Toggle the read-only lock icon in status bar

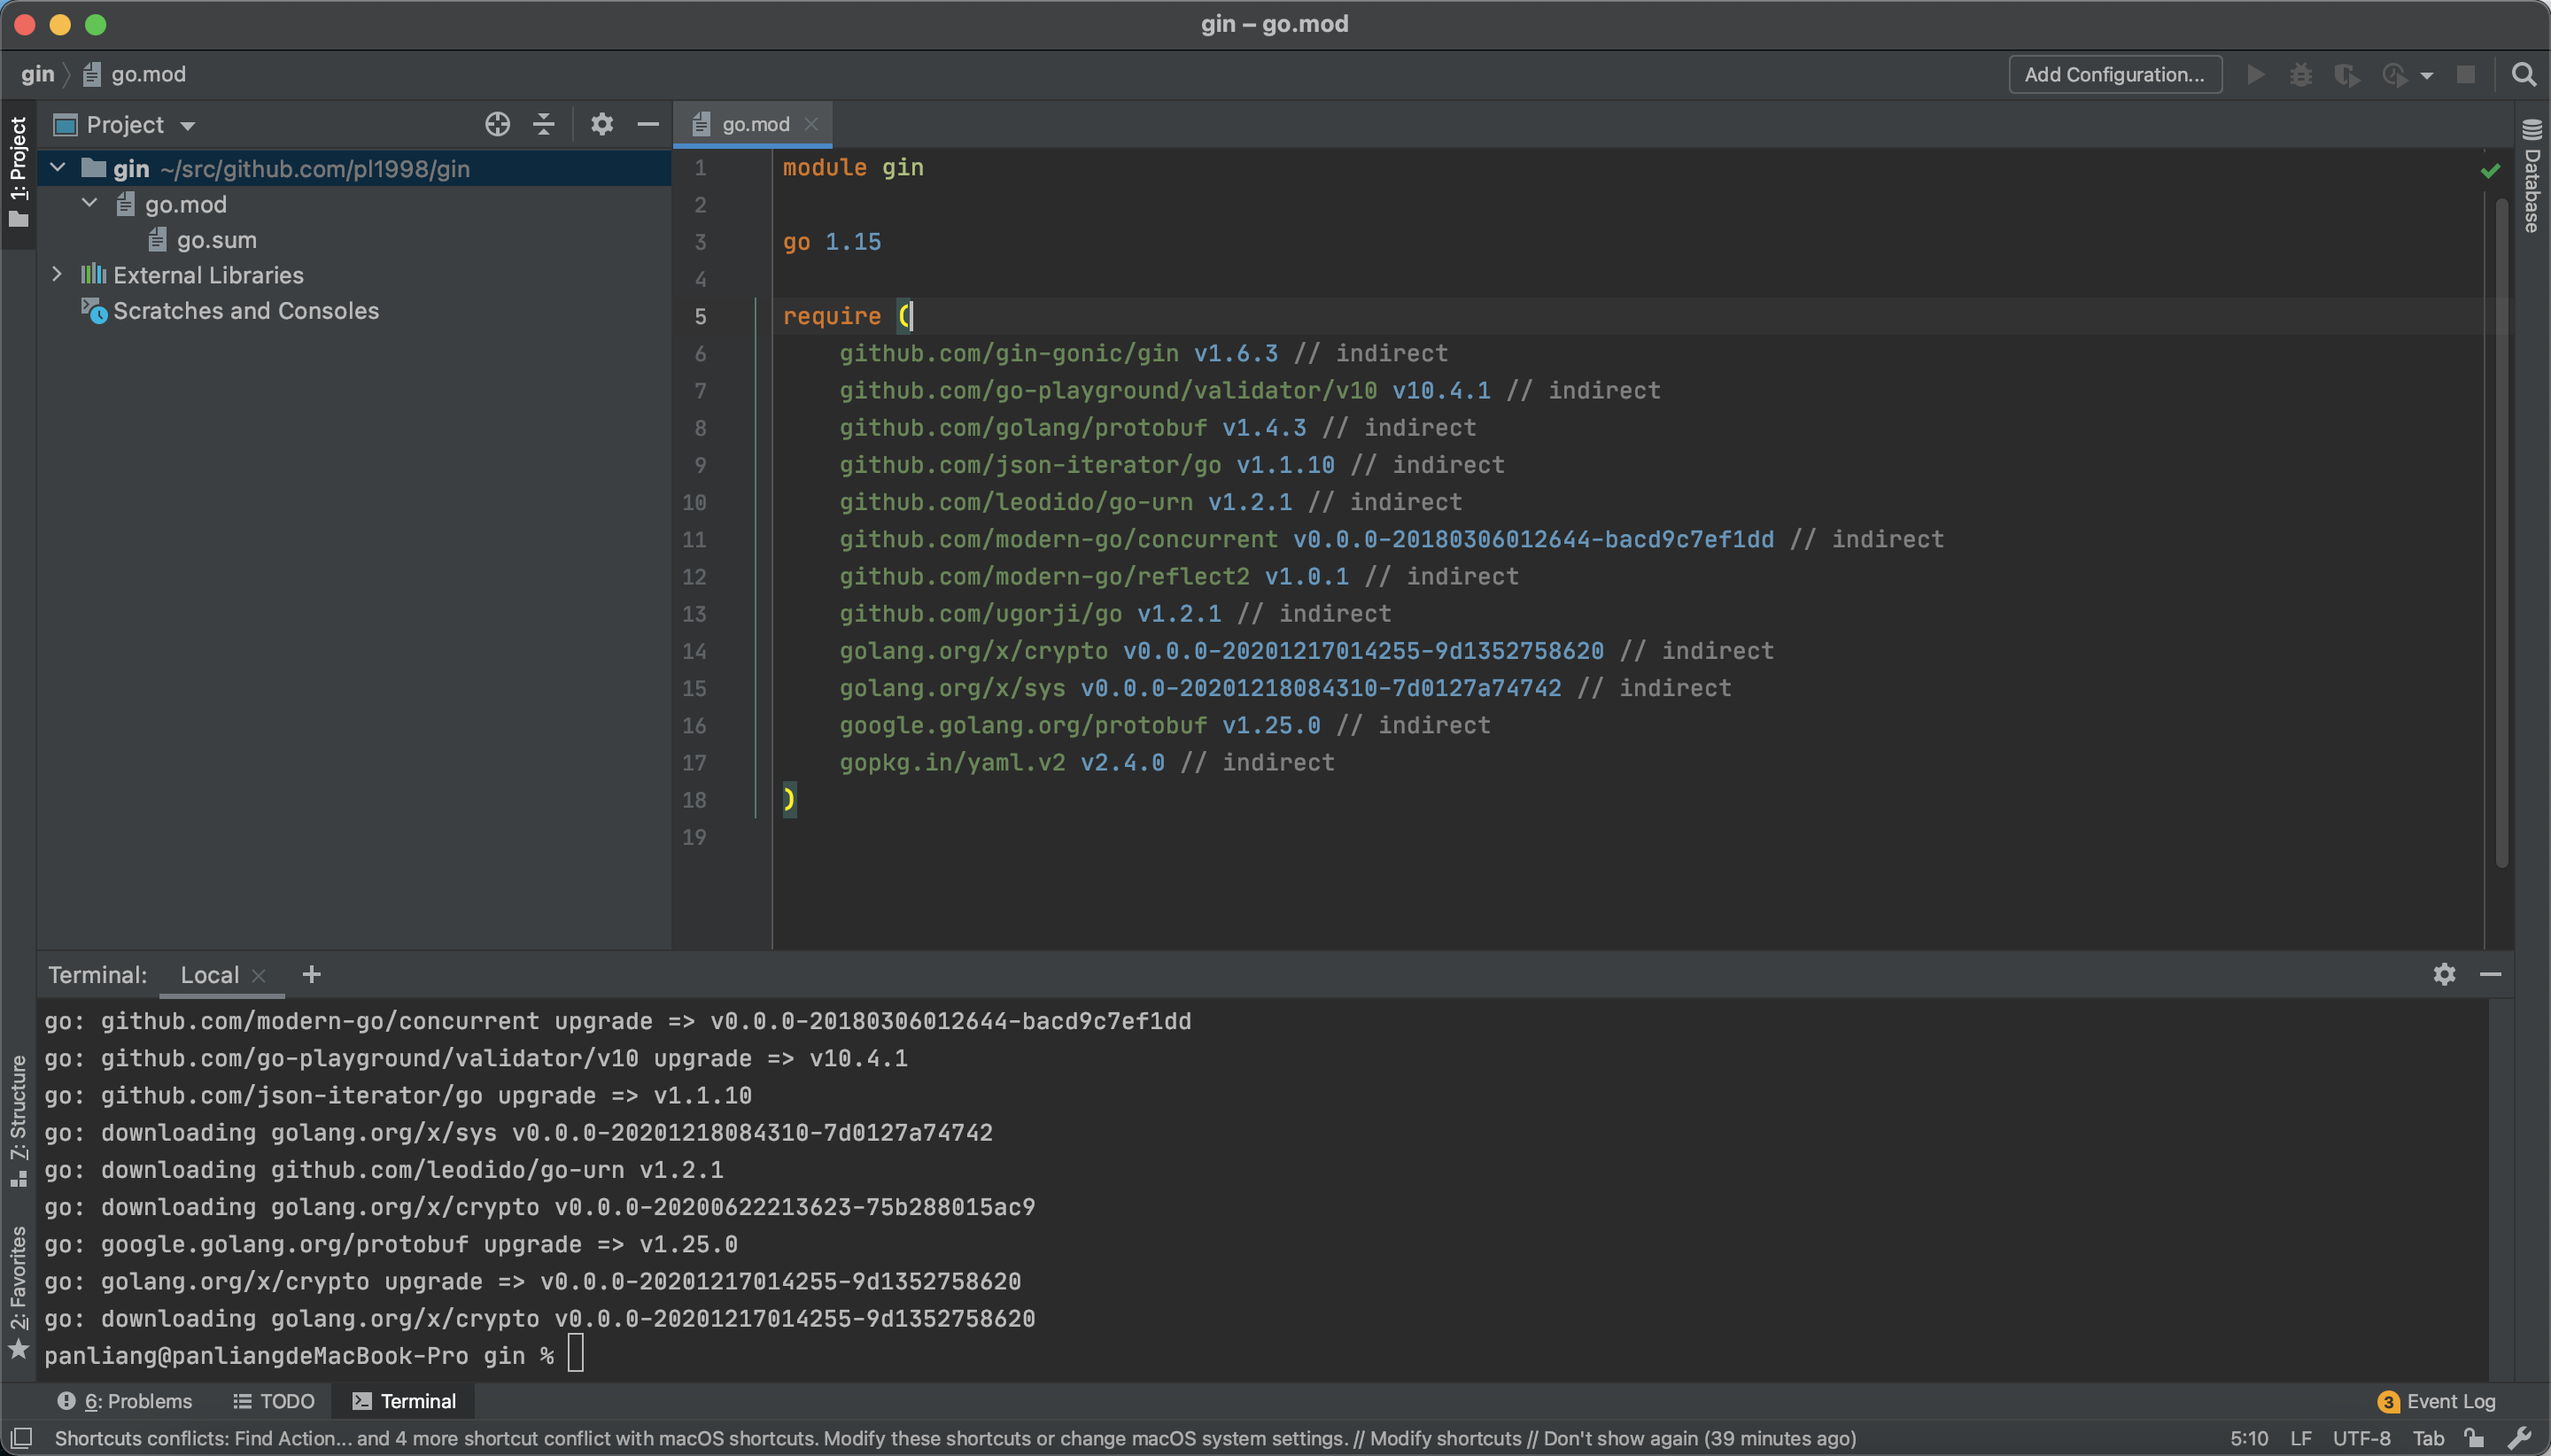click(x=2474, y=1438)
